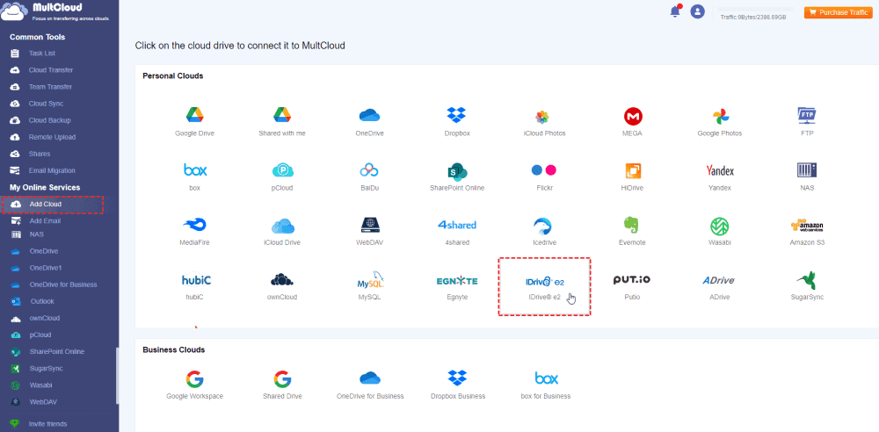Open the user account avatar
Image resolution: width=879 pixels, height=432 pixels.
(697, 11)
